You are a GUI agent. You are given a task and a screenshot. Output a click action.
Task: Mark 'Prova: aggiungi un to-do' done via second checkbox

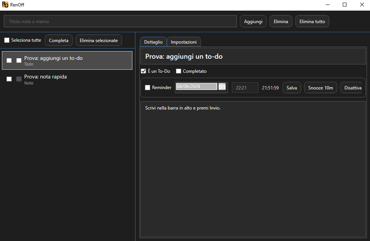[19, 61]
